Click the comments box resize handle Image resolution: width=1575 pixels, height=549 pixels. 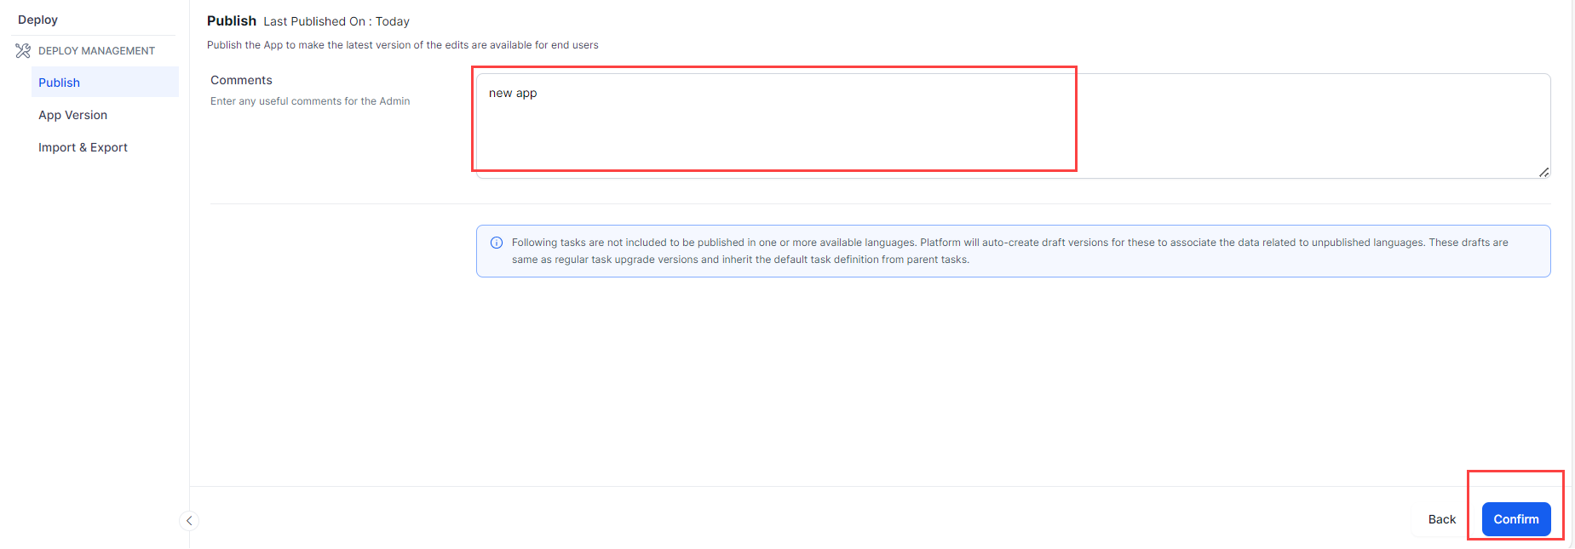1543,172
